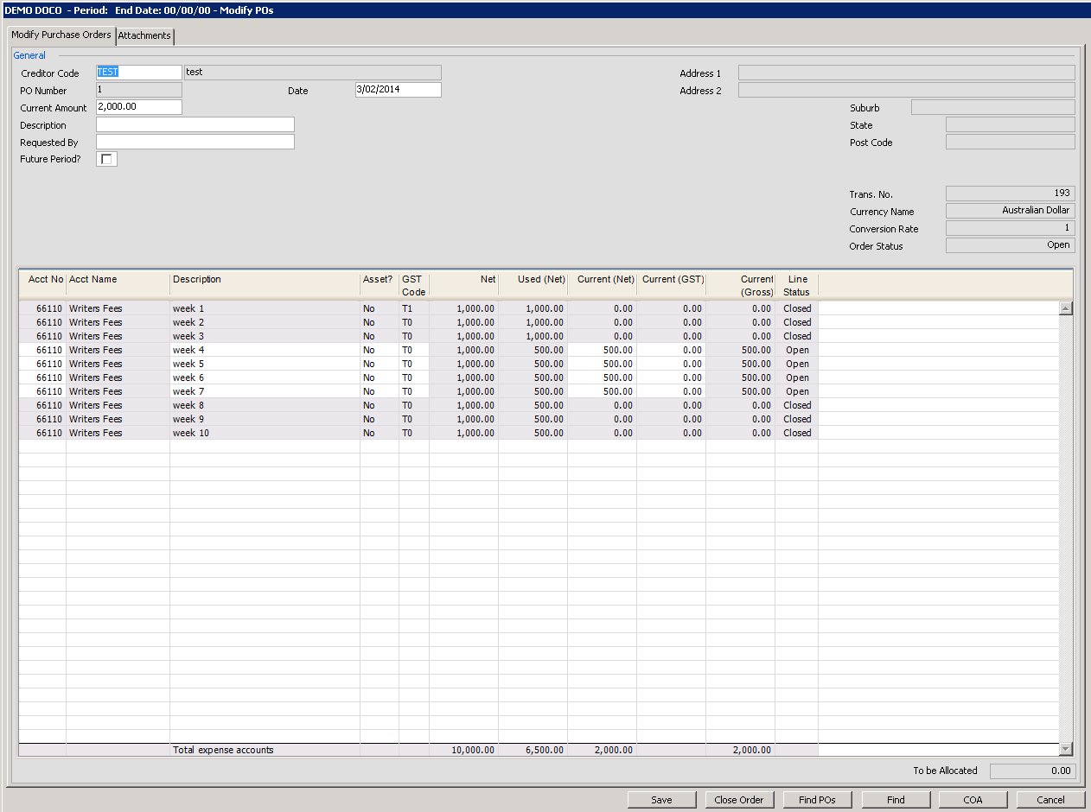This screenshot has width=1091, height=812.
Task: Click the Line Status column header
Action: click(797, 286)
